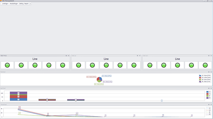Toggle auto-hide pin on test pc1 panel
The width and height of the screenshot is (213, 119).
pyautogui.click(x=209, y=56)
